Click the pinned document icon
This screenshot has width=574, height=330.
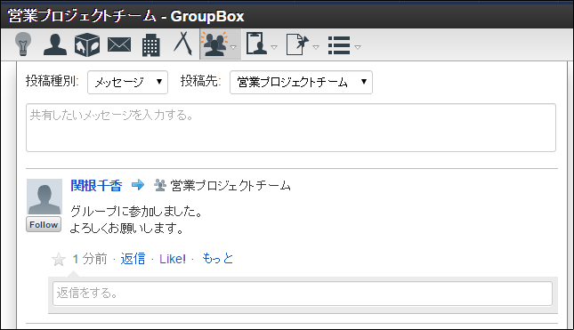tap(297, 44)
